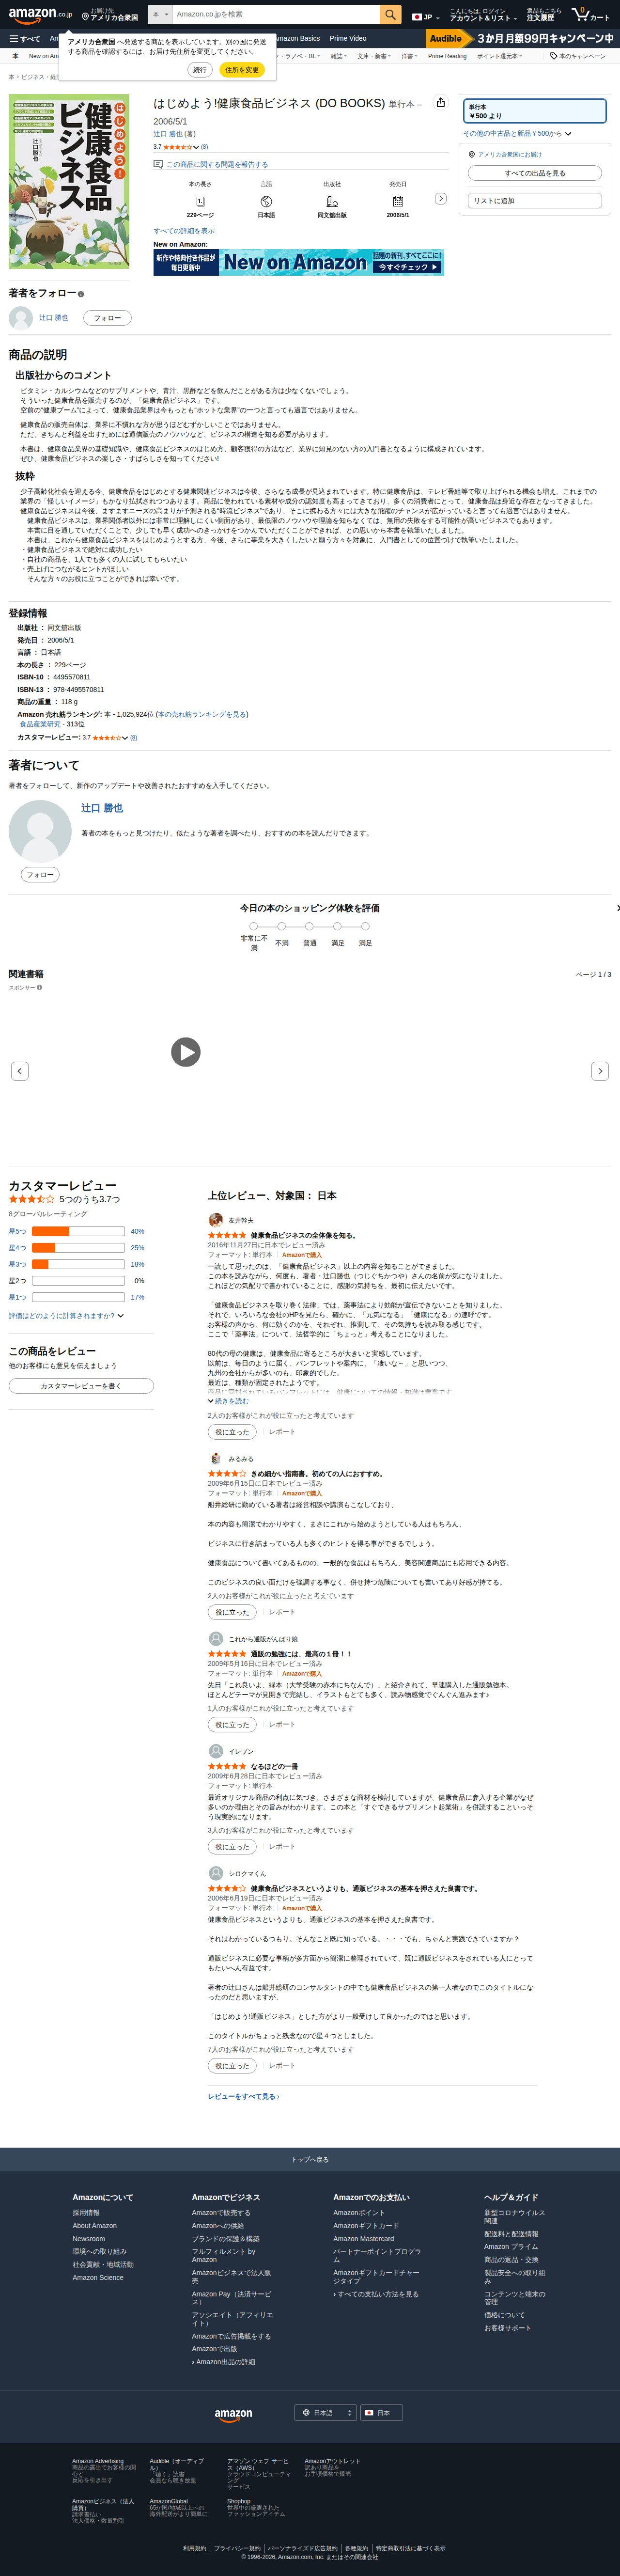Click the Amazon.co.jp search input field

coord(275,15)
